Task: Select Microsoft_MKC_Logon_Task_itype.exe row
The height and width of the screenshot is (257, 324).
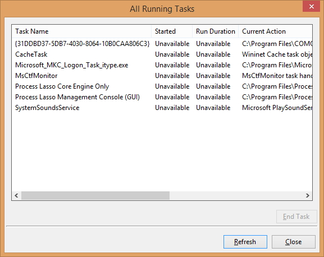Action: click(x=162, y=65)
